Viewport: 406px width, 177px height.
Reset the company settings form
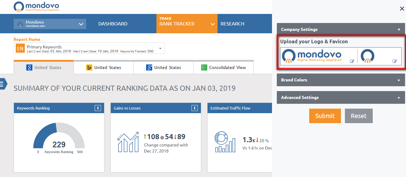point(359,116)
